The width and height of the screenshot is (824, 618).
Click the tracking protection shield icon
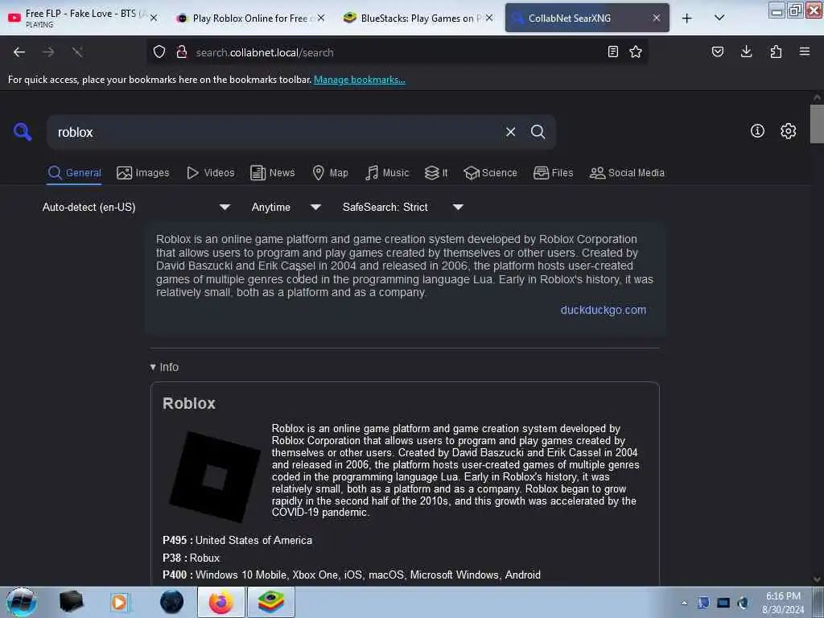coord(159,52)
